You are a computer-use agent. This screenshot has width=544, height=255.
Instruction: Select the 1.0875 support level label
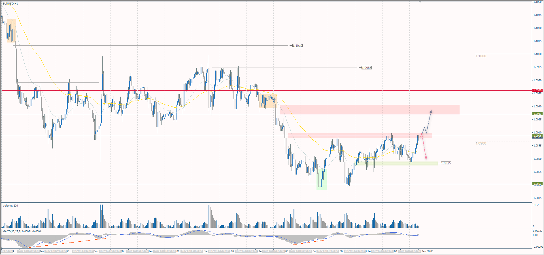(x=446, y=163)
